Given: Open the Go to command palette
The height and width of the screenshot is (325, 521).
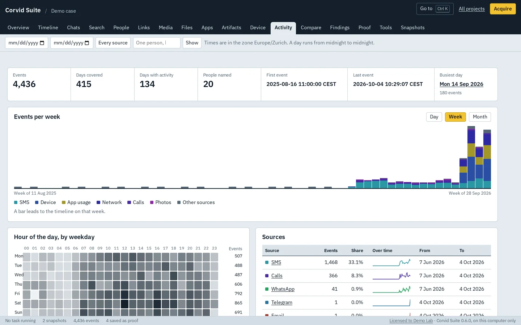Looking at the screenshot, I should click(x=435, y=9).
